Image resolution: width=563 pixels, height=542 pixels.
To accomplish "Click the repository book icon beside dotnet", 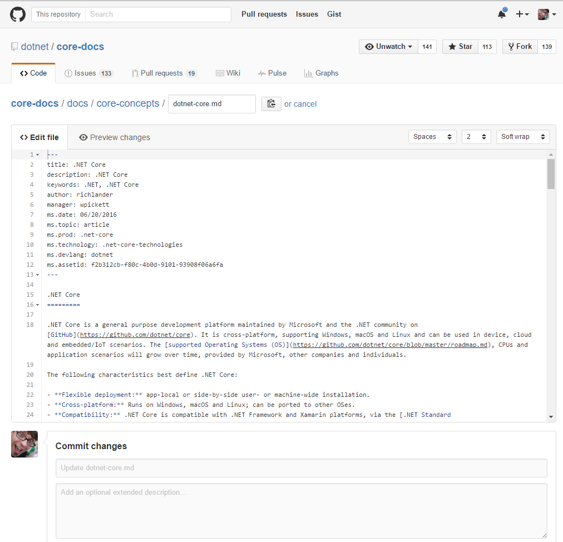I will pyautogui.click(x=14, y=46).
